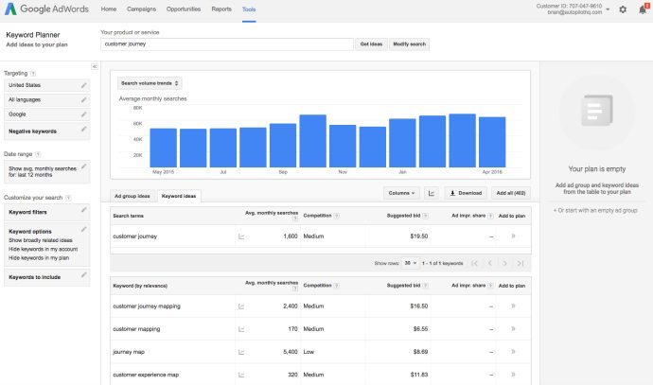The width and height of the screenshot is (653, 385).
Task: Open the Home menu
Action: [x=109, y=9]
